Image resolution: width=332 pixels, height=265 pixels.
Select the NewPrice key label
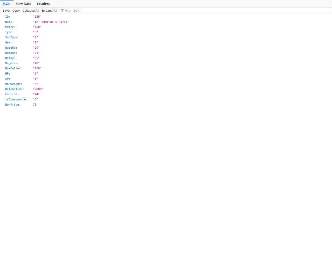pyautogui.click(x=13, y=105)
